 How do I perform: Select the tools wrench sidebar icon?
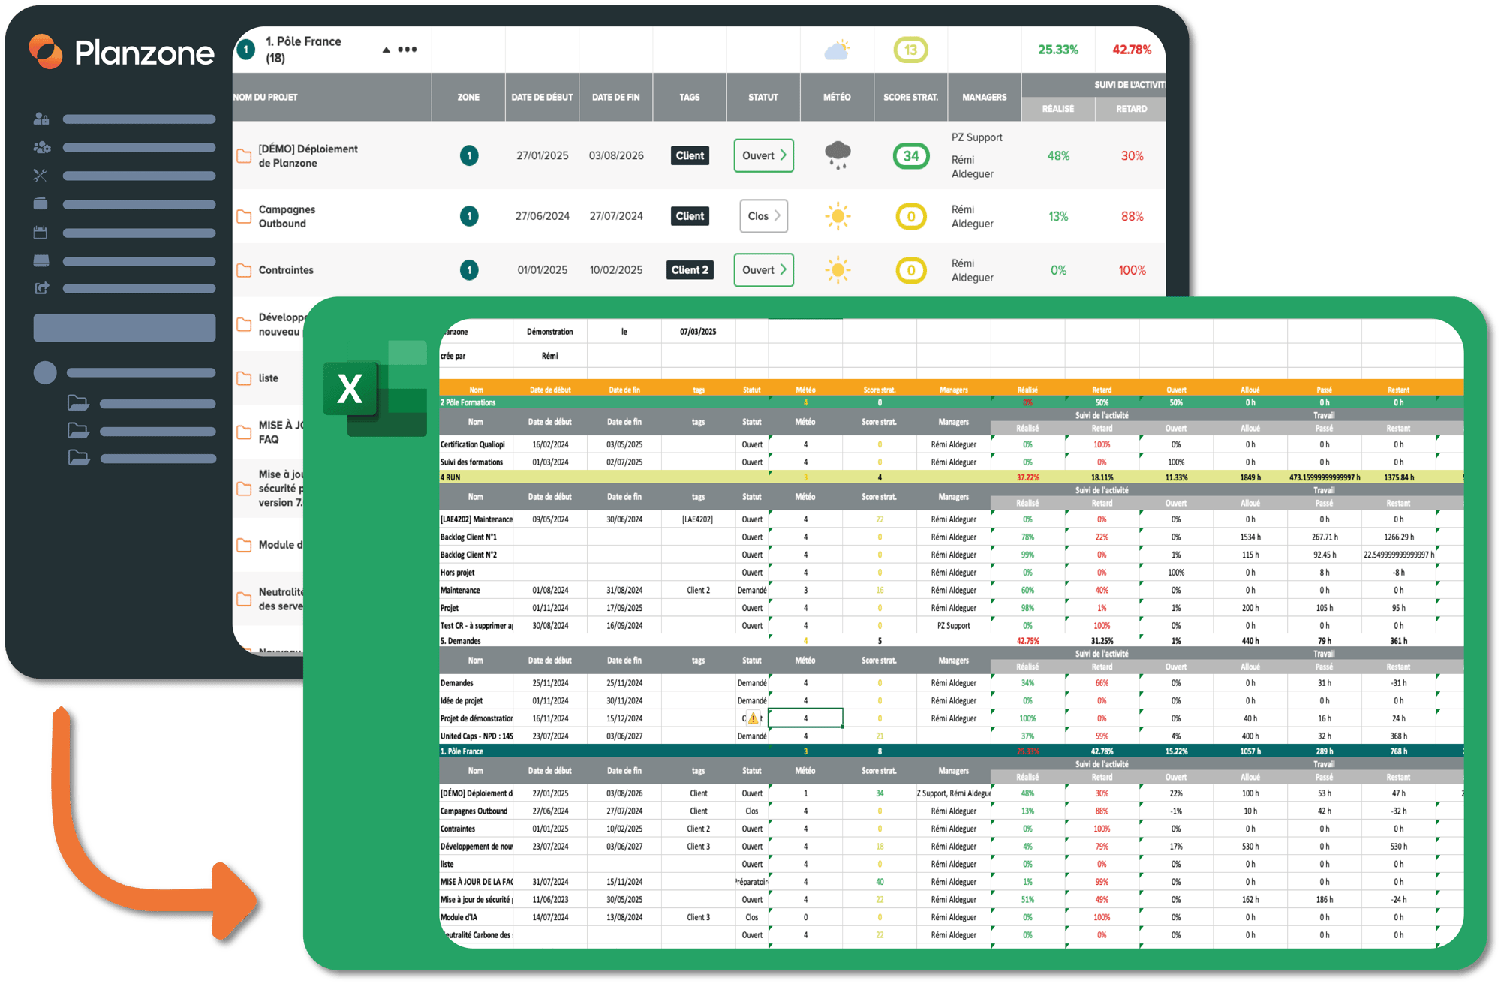pos(41,176)
